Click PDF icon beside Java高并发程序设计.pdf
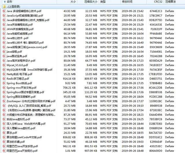This screenshot has height=153, width=185. (4, 61)
